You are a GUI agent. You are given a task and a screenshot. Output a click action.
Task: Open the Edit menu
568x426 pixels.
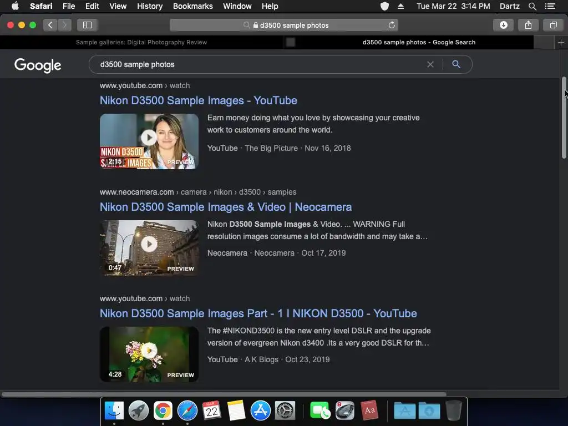tap(92, 6)
